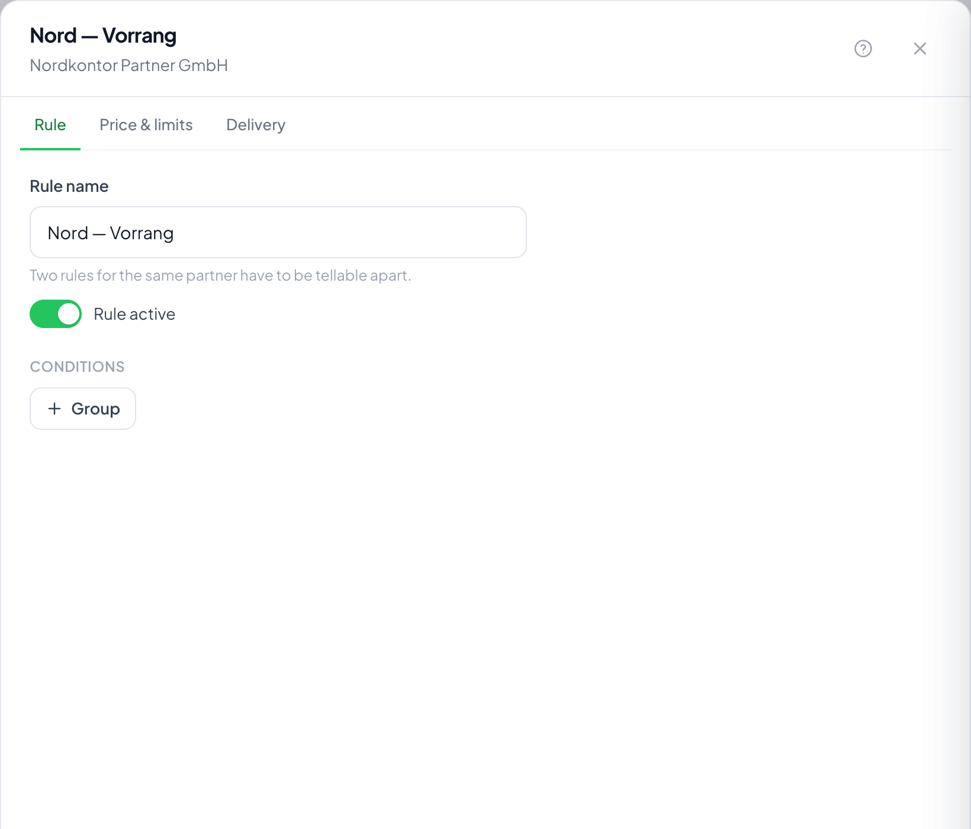Open help via question mark icon

coord(863,49)
